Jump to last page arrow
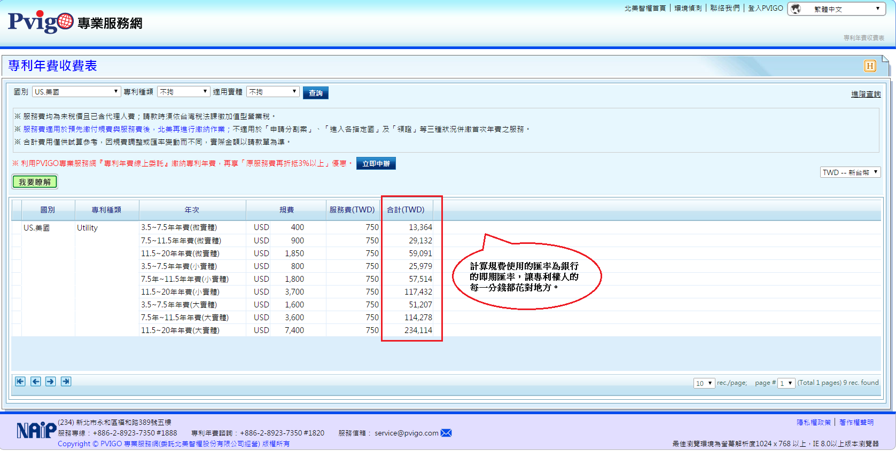This screenshot has width=896, height=451. point(66,381)
